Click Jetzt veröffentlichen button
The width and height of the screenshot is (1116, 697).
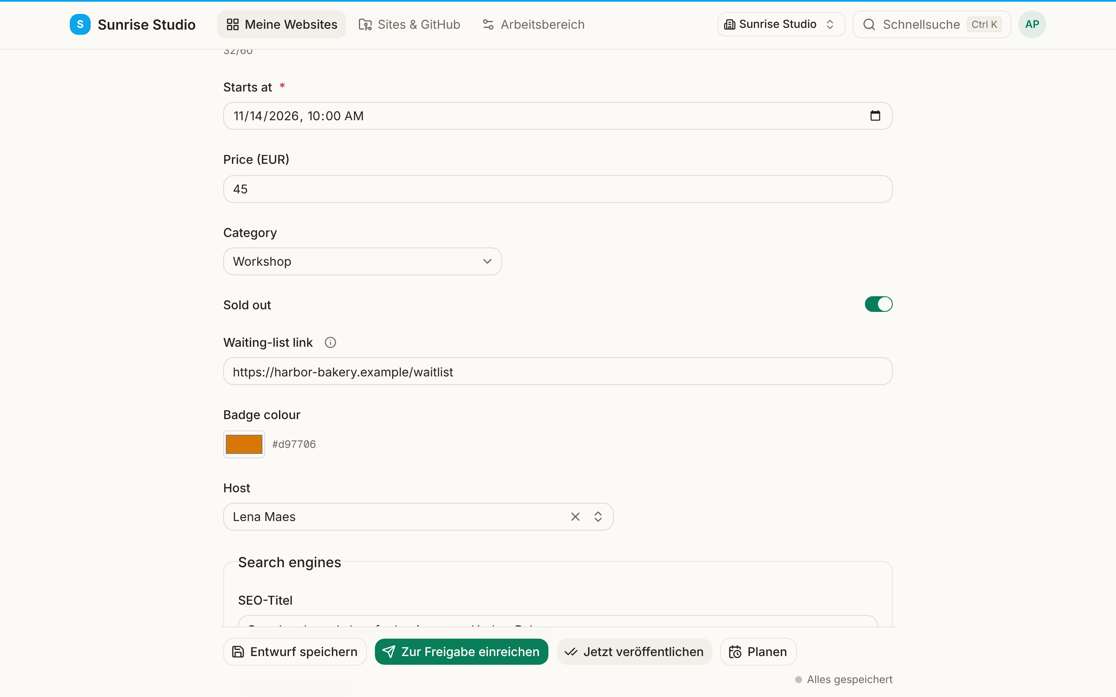pyautogui.click(x=635, y=652)
